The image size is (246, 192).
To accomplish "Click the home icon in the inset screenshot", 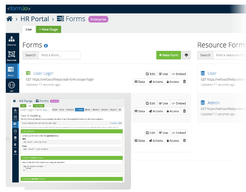I will point(14,101).
